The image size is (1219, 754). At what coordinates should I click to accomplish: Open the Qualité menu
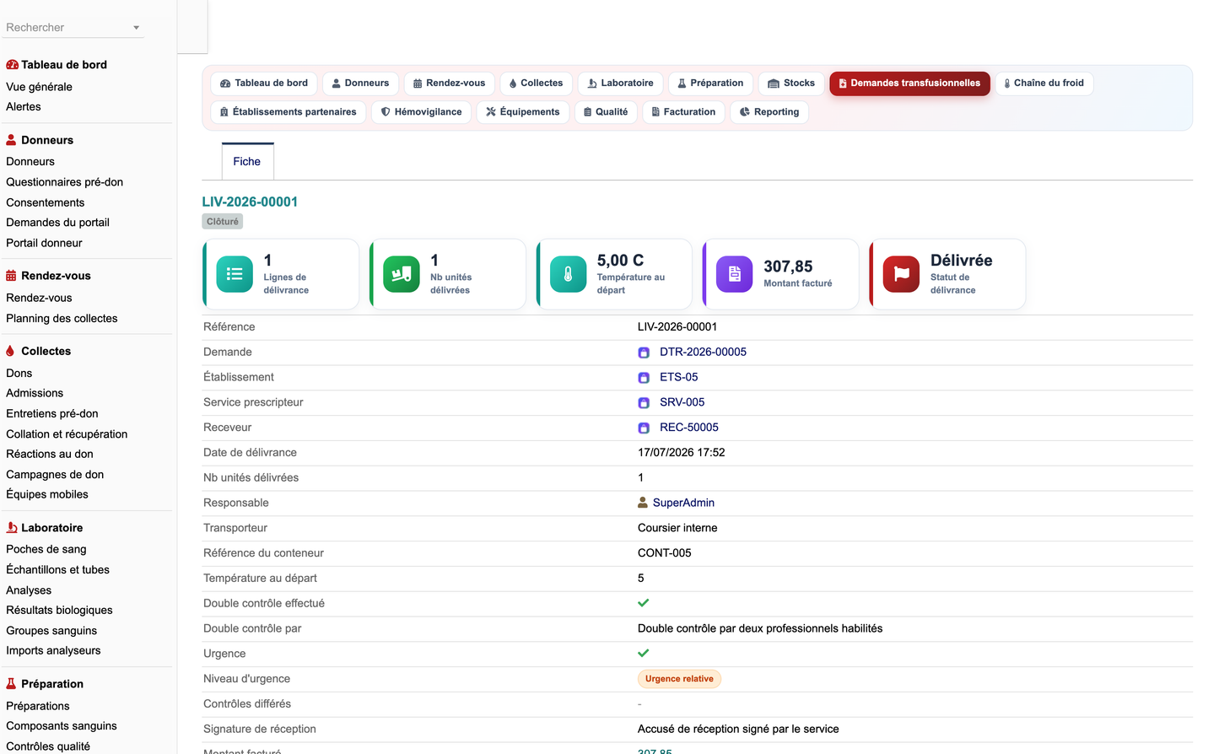pyautogui.click(x=606, y=112)
